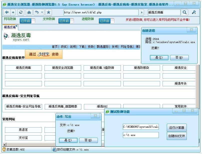Click the browser title bar logo icon
202x154 pixels.
[4, 4]
